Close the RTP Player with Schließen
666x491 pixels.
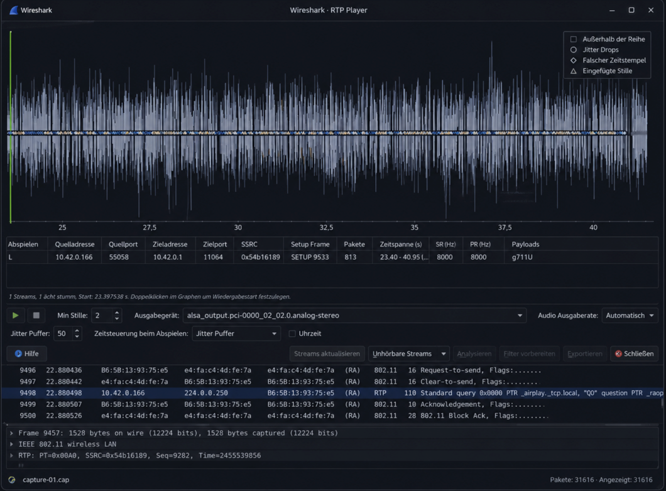click(634, 353)
